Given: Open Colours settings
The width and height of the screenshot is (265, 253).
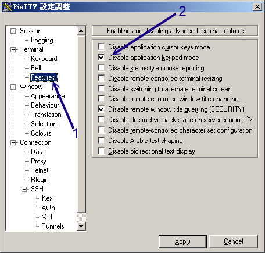Looking at the screenshot, I should click(41, 133).
